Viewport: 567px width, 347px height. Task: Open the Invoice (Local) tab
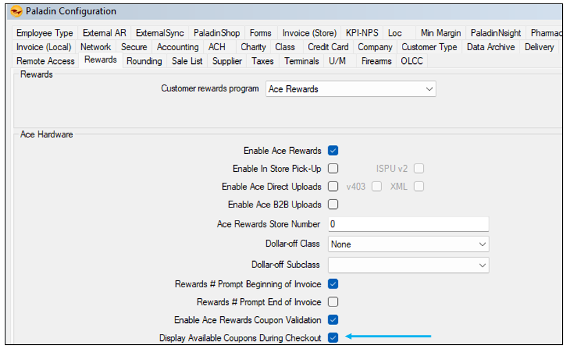tap(44, 47)
